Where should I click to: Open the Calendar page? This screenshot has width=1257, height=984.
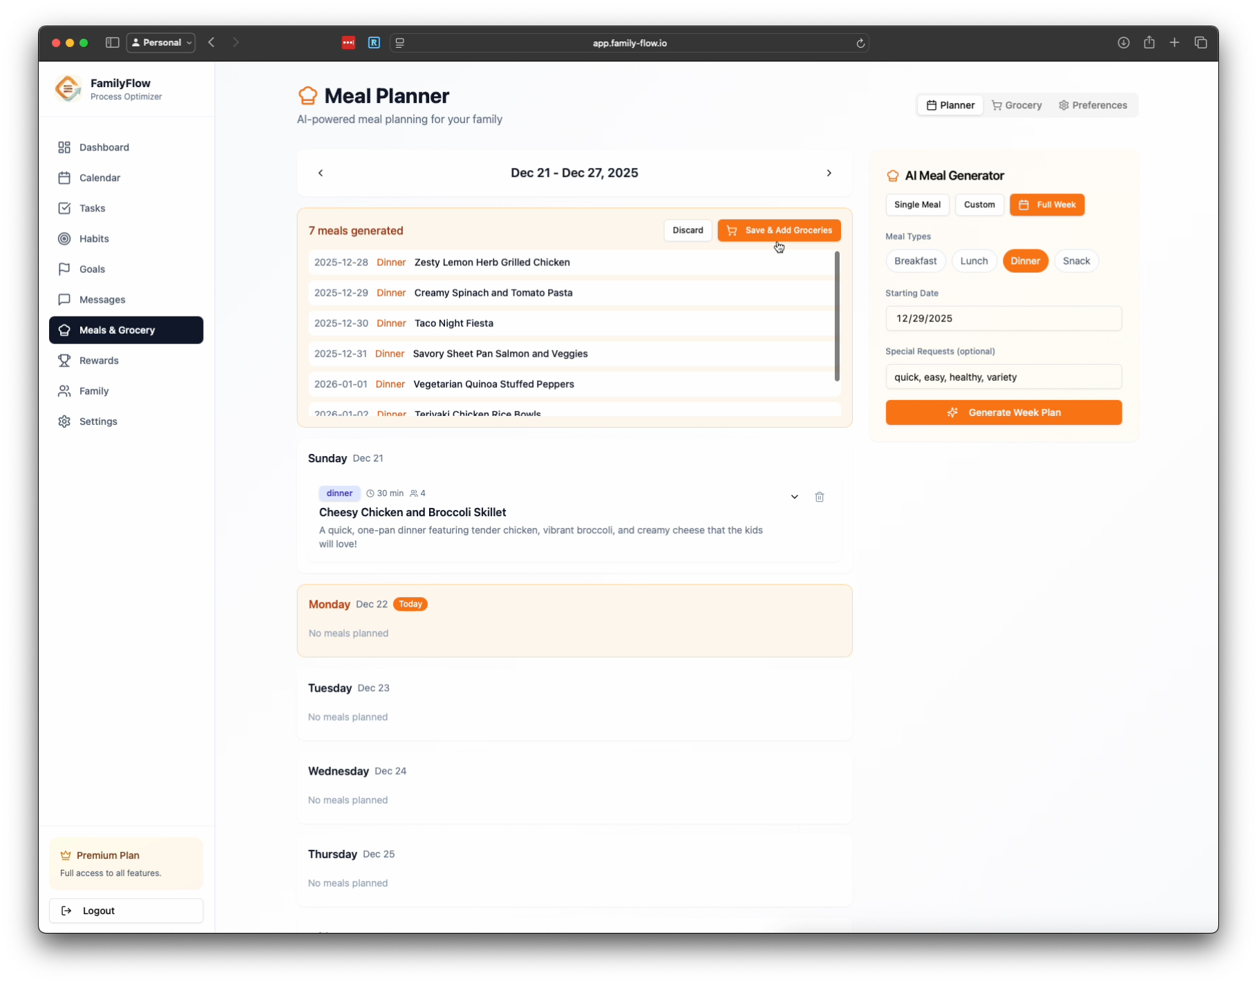[x=126, y=178]
